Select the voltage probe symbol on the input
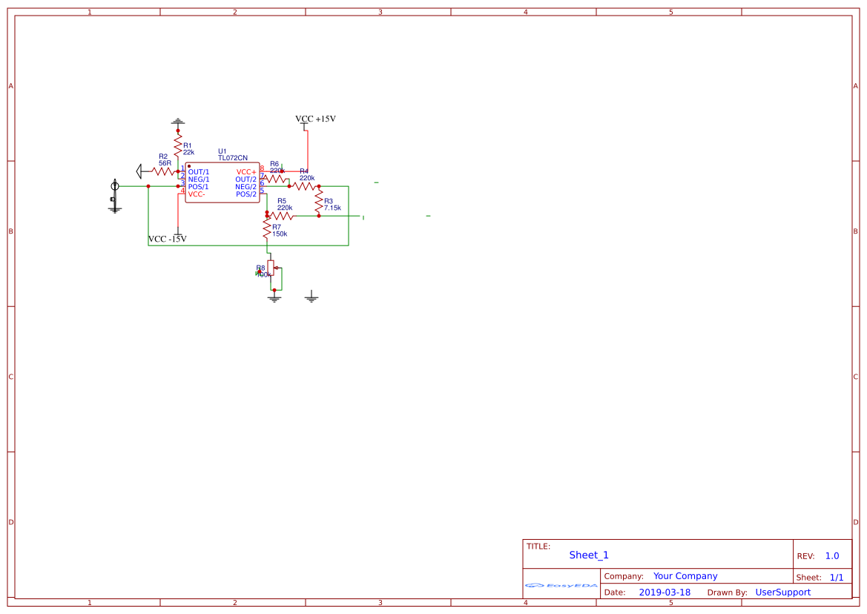 click(114, 187)
